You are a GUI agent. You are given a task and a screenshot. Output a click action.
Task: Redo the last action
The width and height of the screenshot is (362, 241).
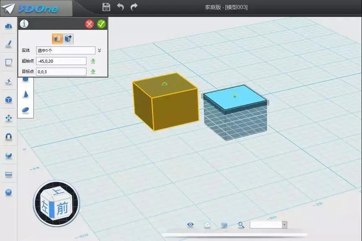(134, 7)
